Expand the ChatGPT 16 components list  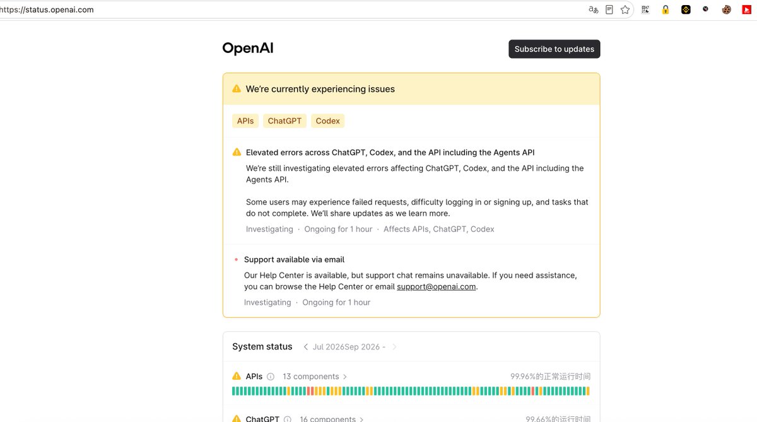332,419
